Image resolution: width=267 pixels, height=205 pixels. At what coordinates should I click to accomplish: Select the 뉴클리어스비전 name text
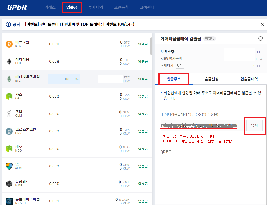pyautogui.click(x=27, y=199)
